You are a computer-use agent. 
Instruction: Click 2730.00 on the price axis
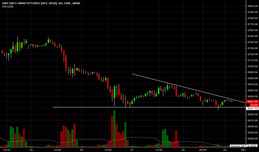[x=253, y=48]
